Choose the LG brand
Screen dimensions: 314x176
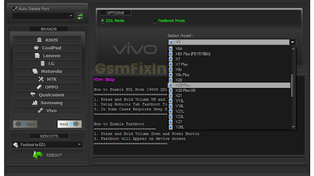(48, 64)
